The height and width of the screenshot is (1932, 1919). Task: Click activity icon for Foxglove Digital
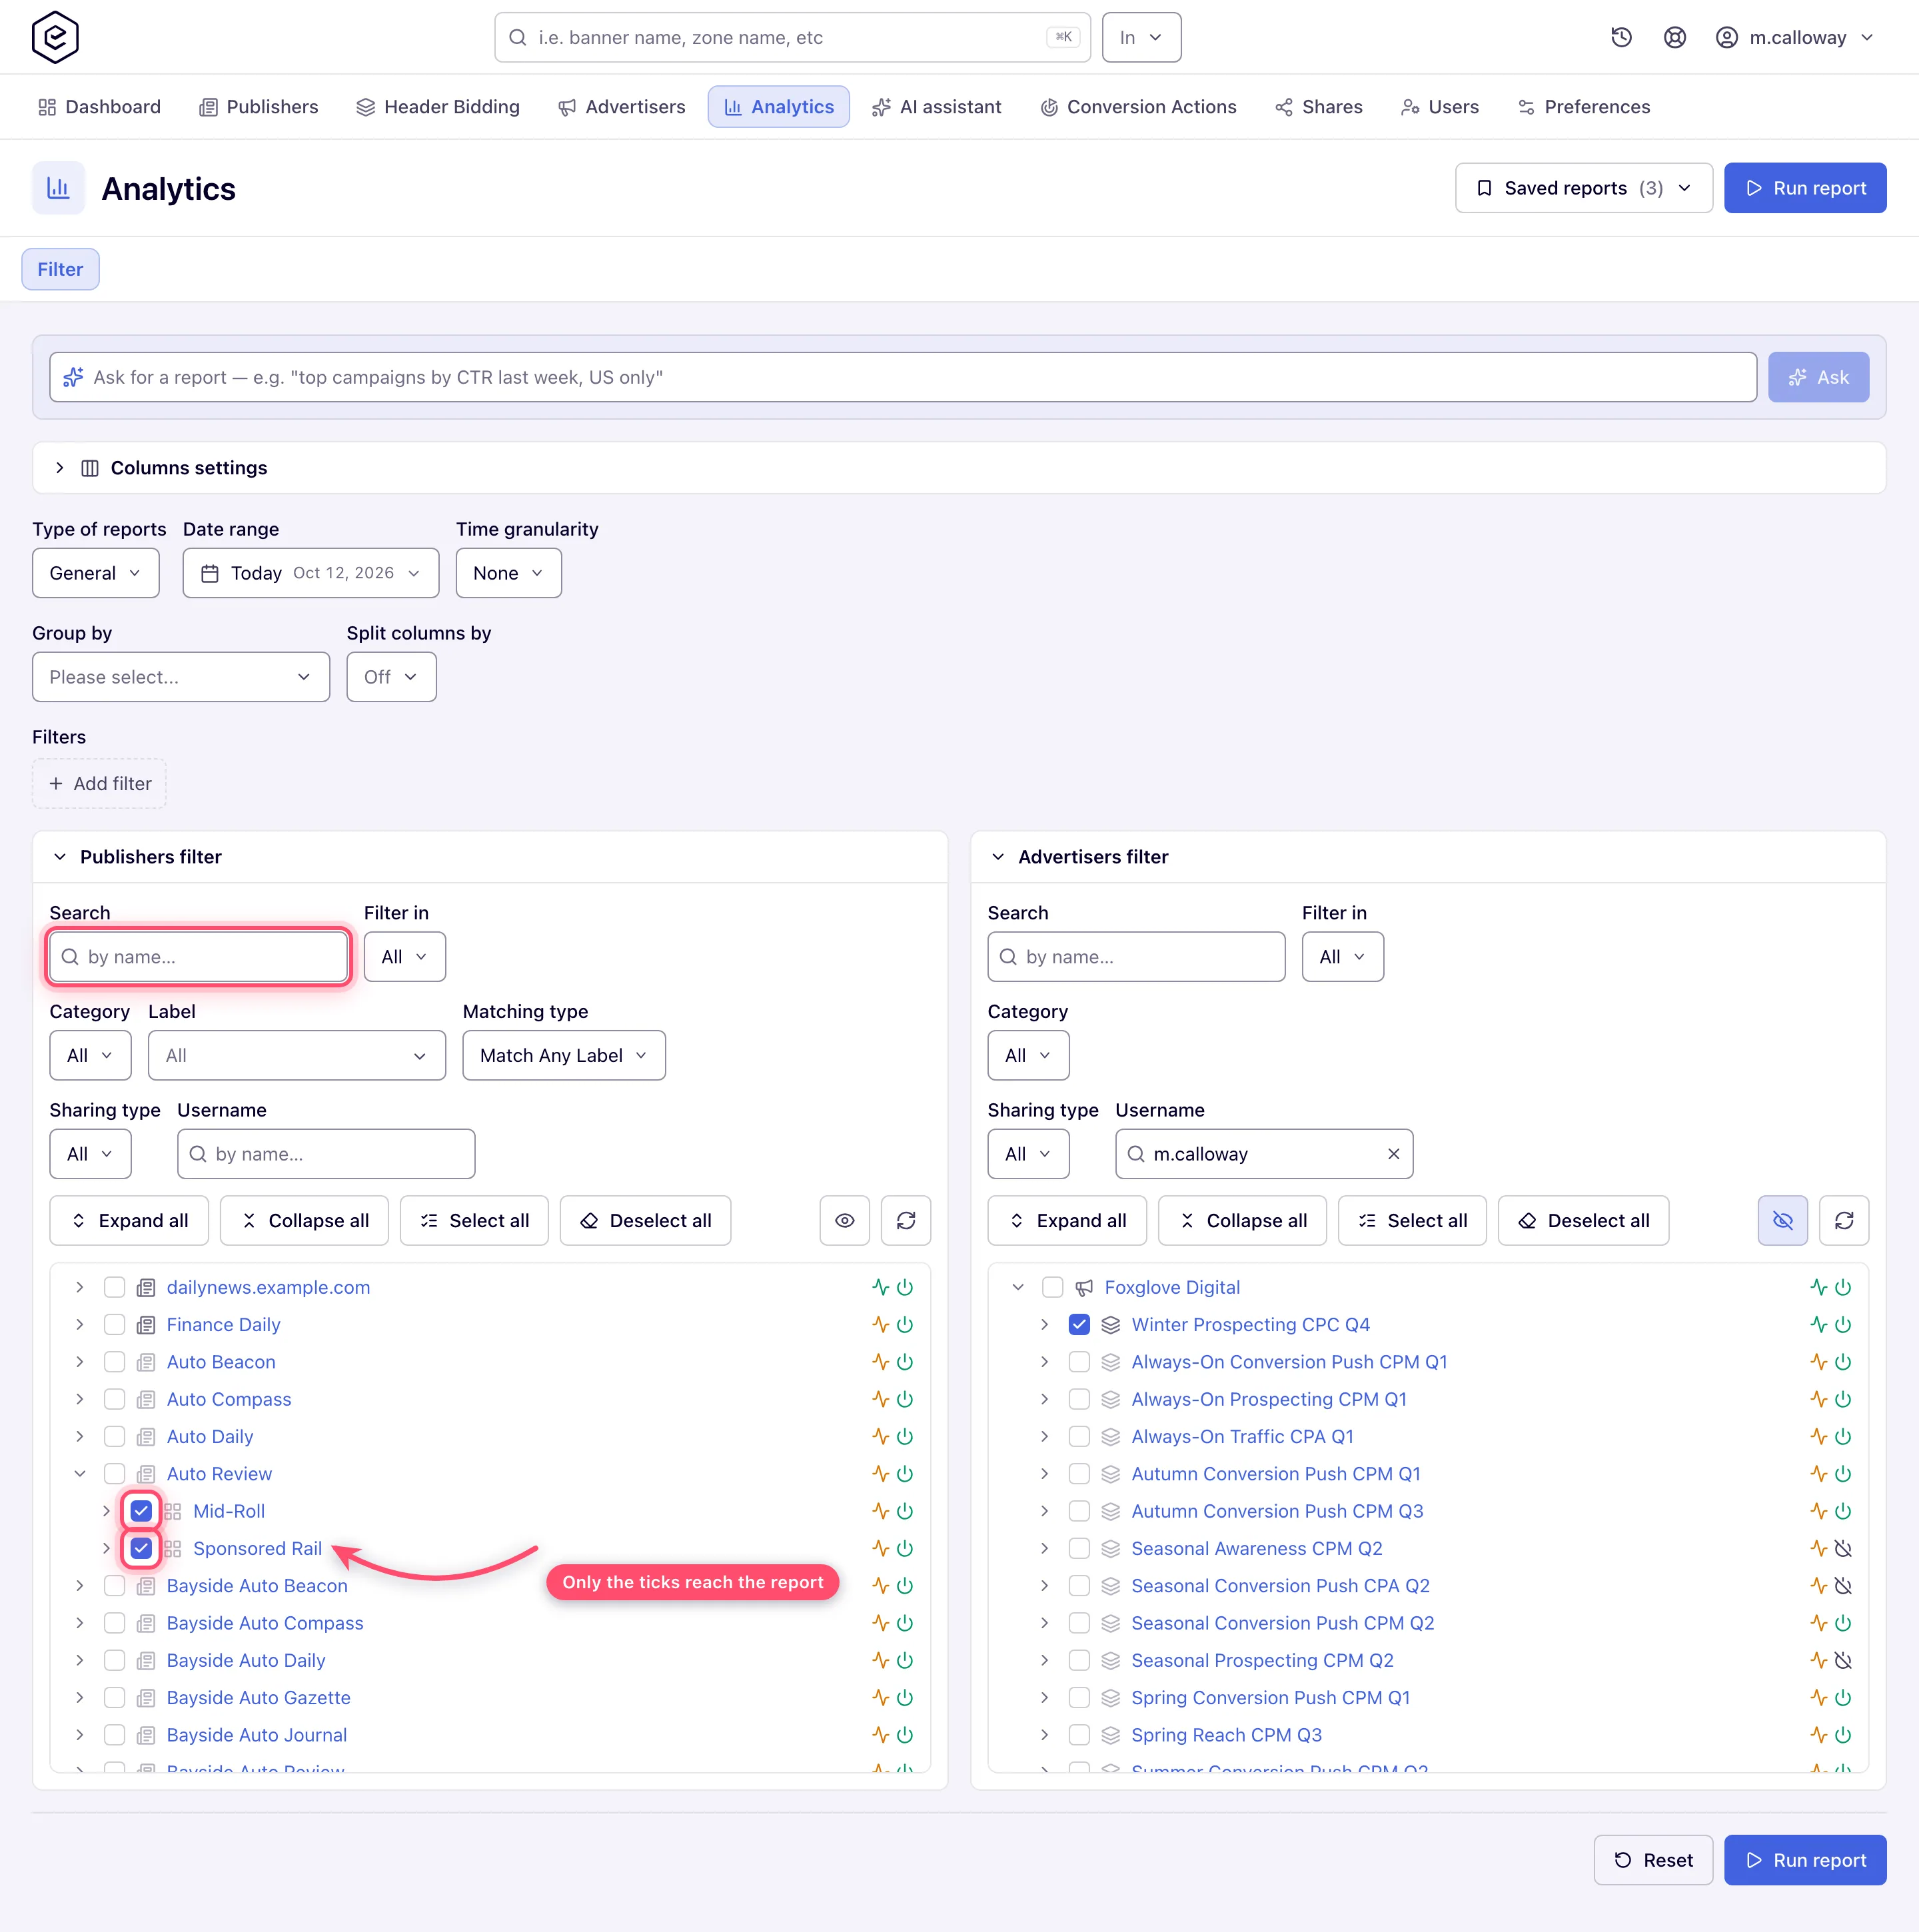(x=1818, y=1287)
